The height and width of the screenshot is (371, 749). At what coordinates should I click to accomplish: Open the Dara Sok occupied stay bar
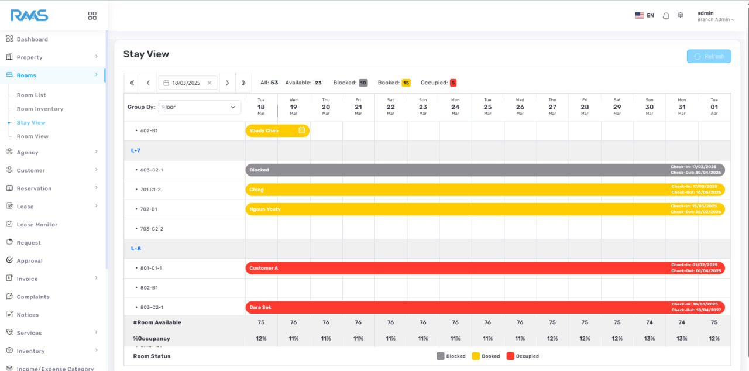pos(485,307)
